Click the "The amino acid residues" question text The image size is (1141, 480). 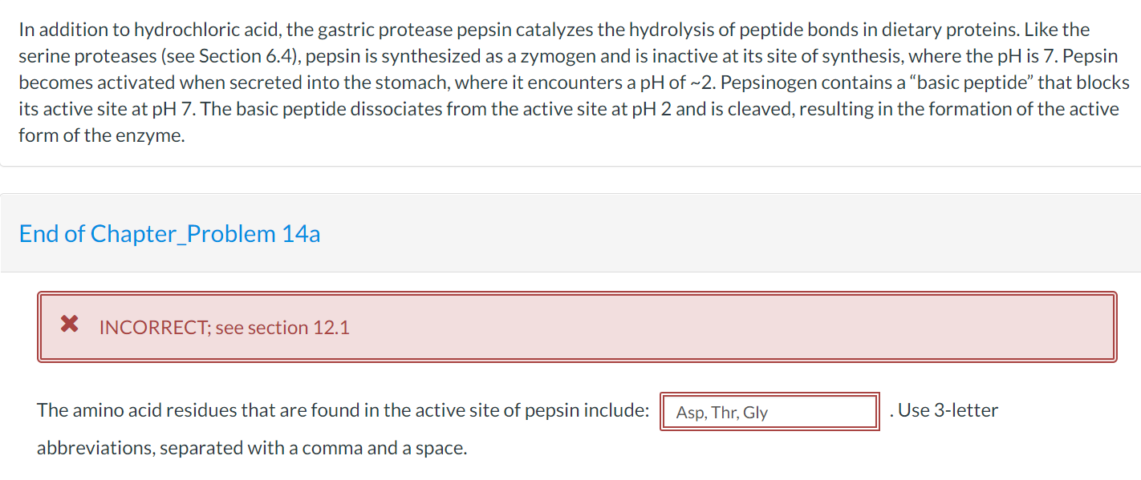pos(136,410)
